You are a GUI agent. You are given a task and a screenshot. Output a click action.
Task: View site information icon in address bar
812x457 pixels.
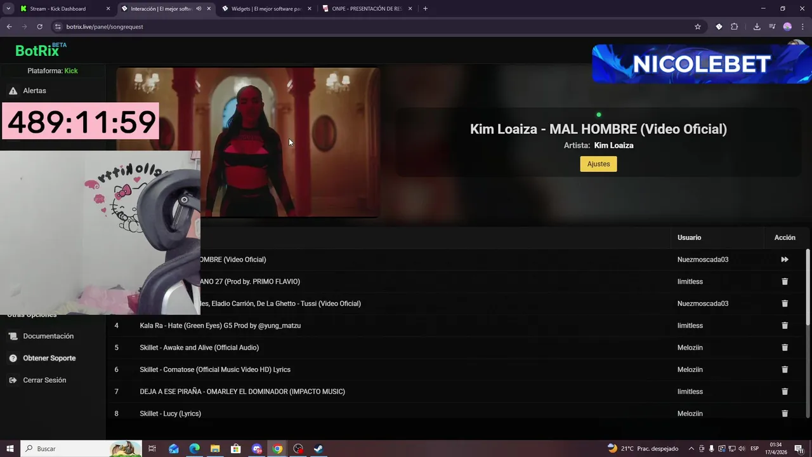click(58, 27)
